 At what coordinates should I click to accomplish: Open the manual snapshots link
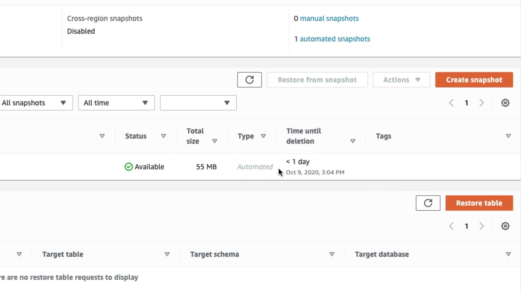coord(329,18)
